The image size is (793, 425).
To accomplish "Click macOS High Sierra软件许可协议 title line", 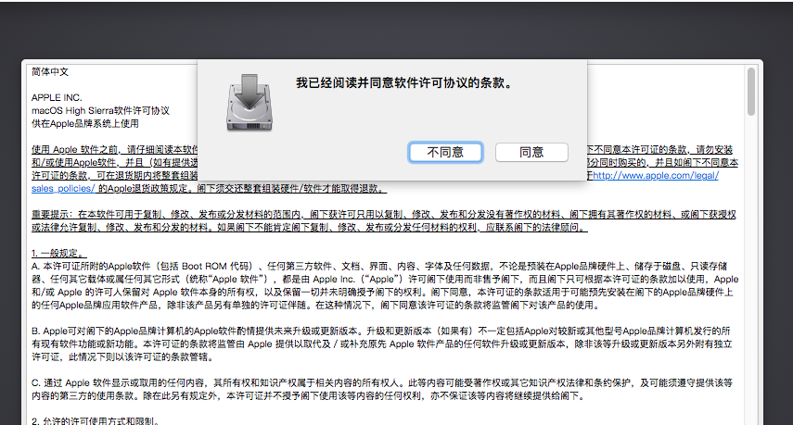I will tap(100, 110).
